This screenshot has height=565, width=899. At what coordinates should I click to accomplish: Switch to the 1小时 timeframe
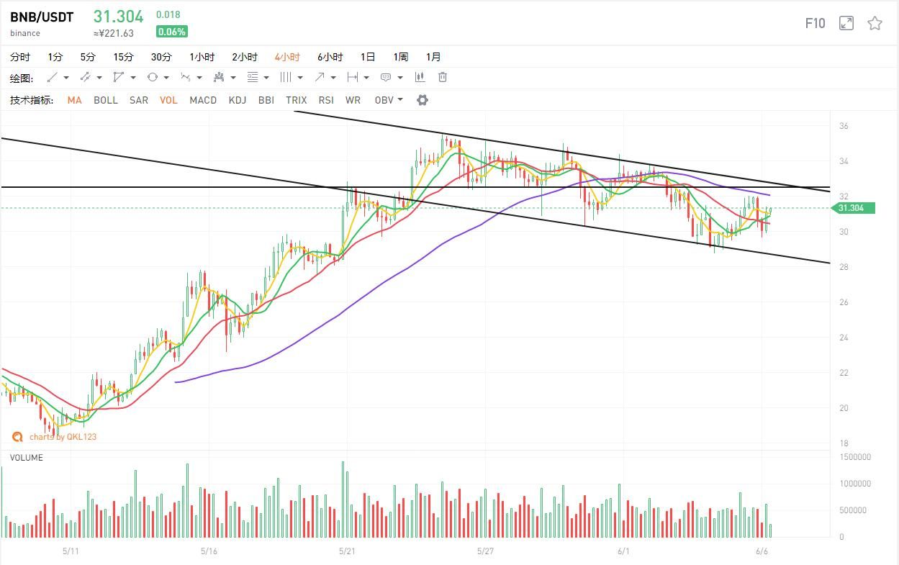click(x=202, y=57)
